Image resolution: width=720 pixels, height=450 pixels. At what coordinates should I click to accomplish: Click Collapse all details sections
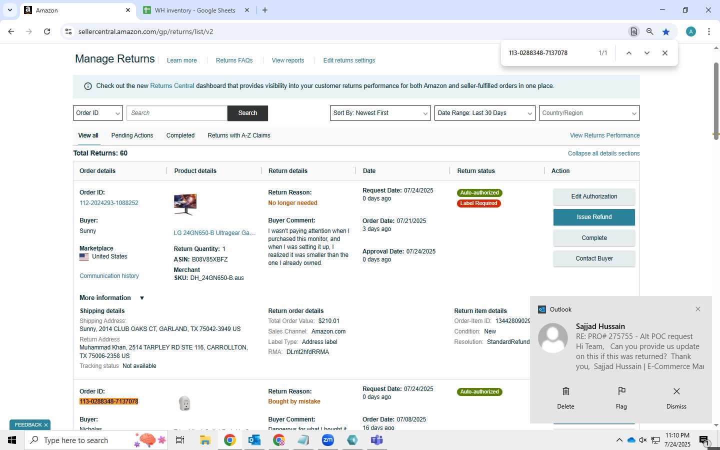pyautogui.click(x=604, y=153)
